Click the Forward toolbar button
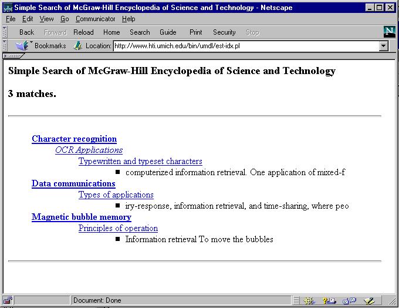399x308 pixels. pos(55,32)
